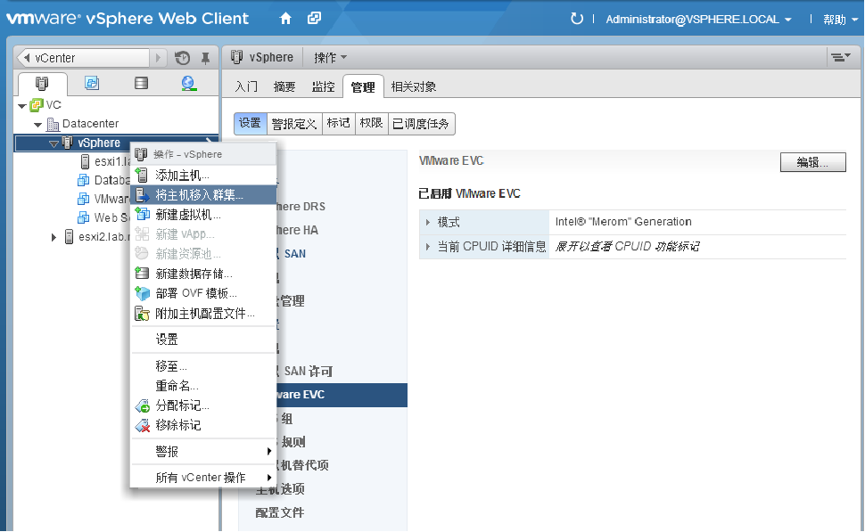Select the 权限 sub-tab button
The image size is (865, 532).
(371, 124)
